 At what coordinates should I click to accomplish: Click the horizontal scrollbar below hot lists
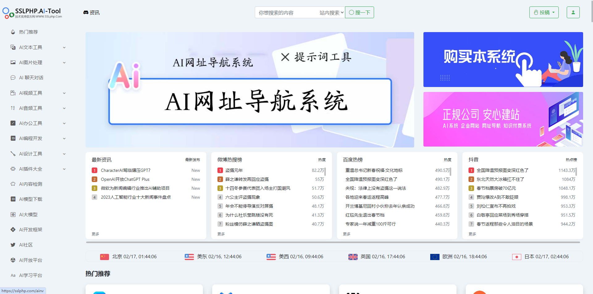click(333, 242)
